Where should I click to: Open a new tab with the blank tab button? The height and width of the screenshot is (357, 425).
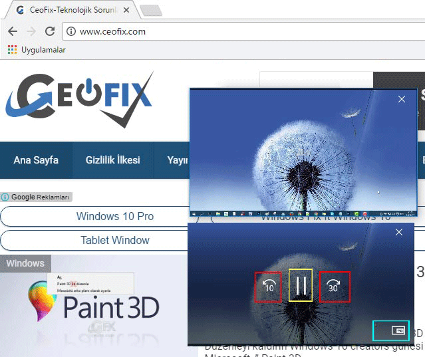[x=151, y=10]
